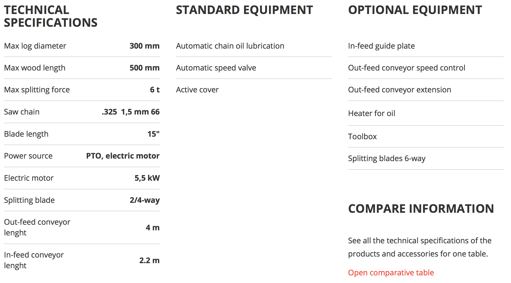Screen dimensions: 511x283
Task: Select Automatic chain oil lubrication item
Action: pos(230,46)
